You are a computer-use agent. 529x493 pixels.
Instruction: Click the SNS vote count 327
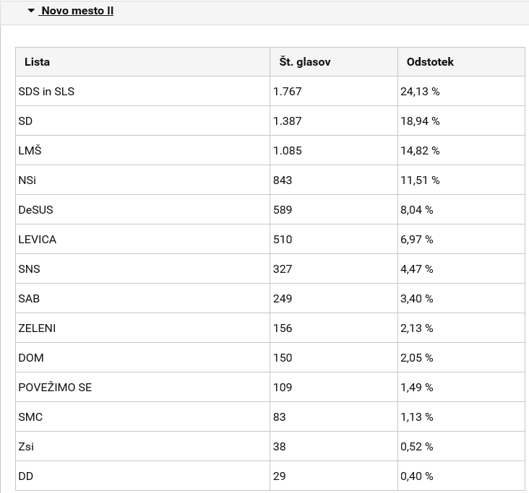[x=283, y=269]
